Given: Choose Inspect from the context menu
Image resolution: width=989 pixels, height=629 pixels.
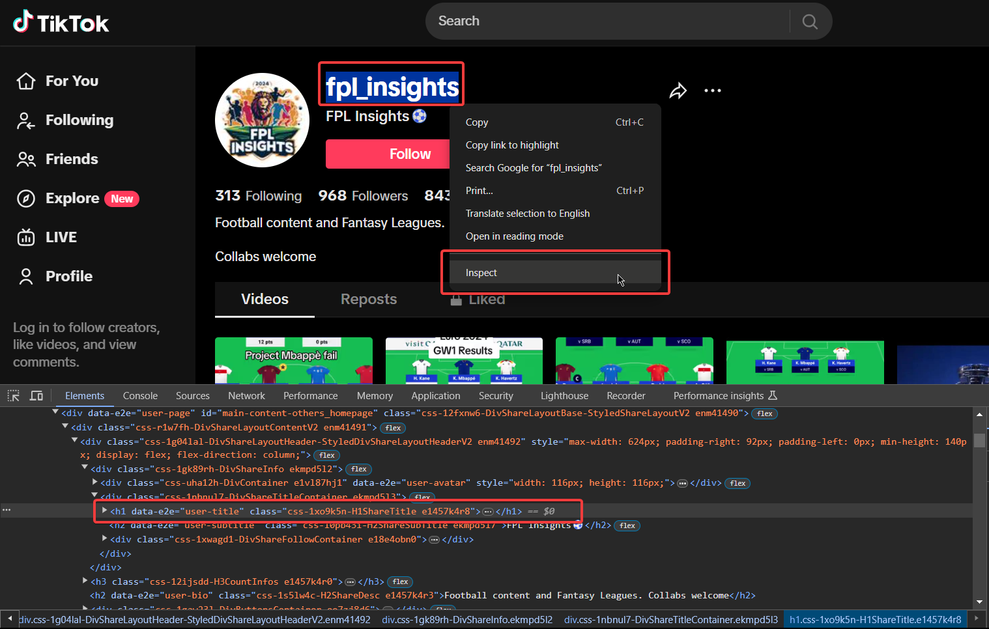Looking at the screenshot, I should coord(481,272).
